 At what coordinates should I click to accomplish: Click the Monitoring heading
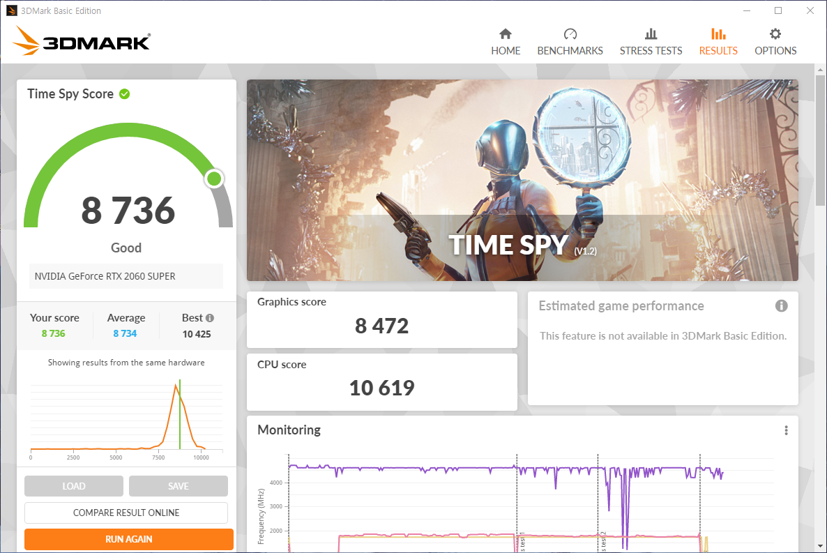click(289, 430)
